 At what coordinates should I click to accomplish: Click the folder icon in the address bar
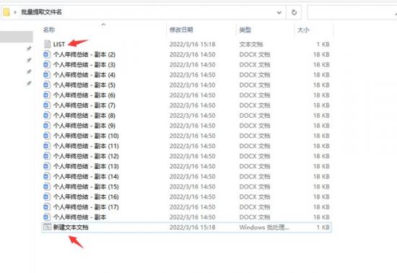tap(6, 12)
